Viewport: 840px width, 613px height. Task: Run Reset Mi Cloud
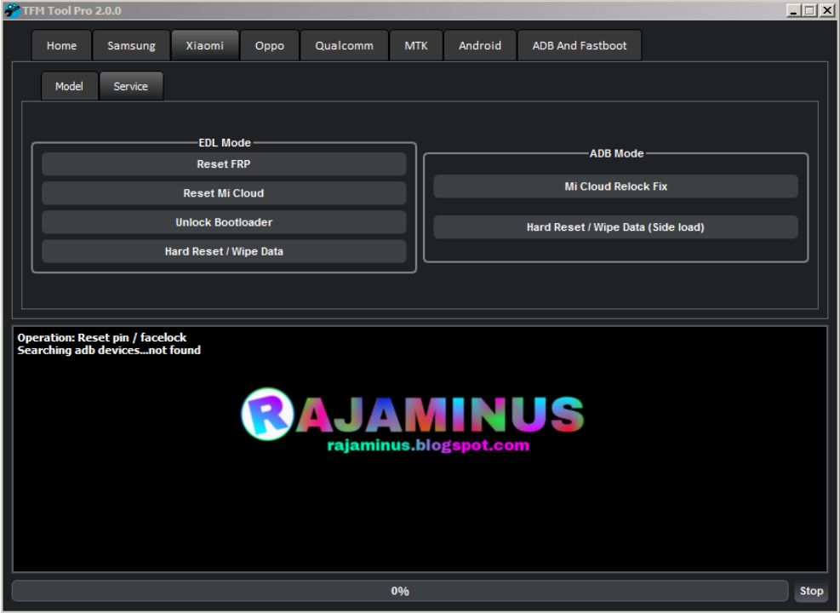point(224,193)
